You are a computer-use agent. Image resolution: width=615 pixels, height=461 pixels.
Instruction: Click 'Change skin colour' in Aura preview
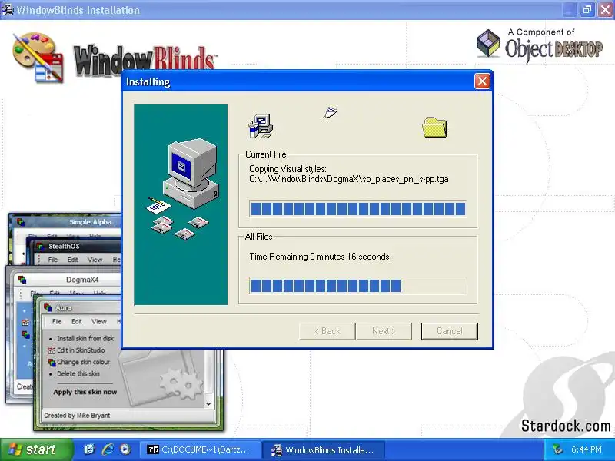tap(83, 362)
